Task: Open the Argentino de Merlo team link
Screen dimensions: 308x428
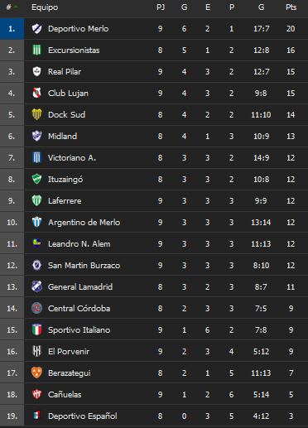Action: [x=84, y=223]
